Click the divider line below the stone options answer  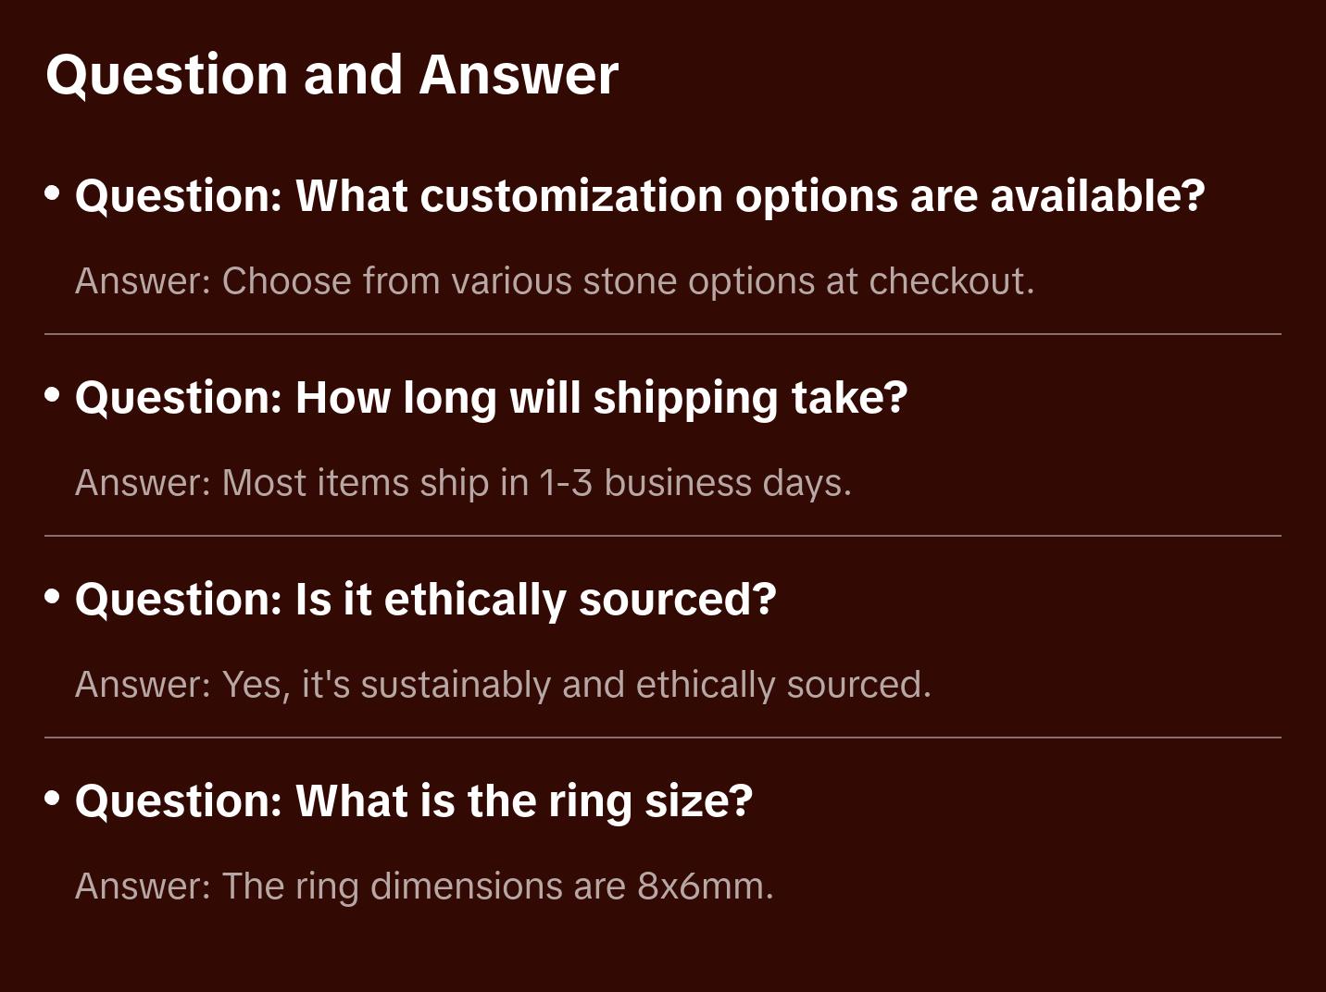click(x=663, y=334)
